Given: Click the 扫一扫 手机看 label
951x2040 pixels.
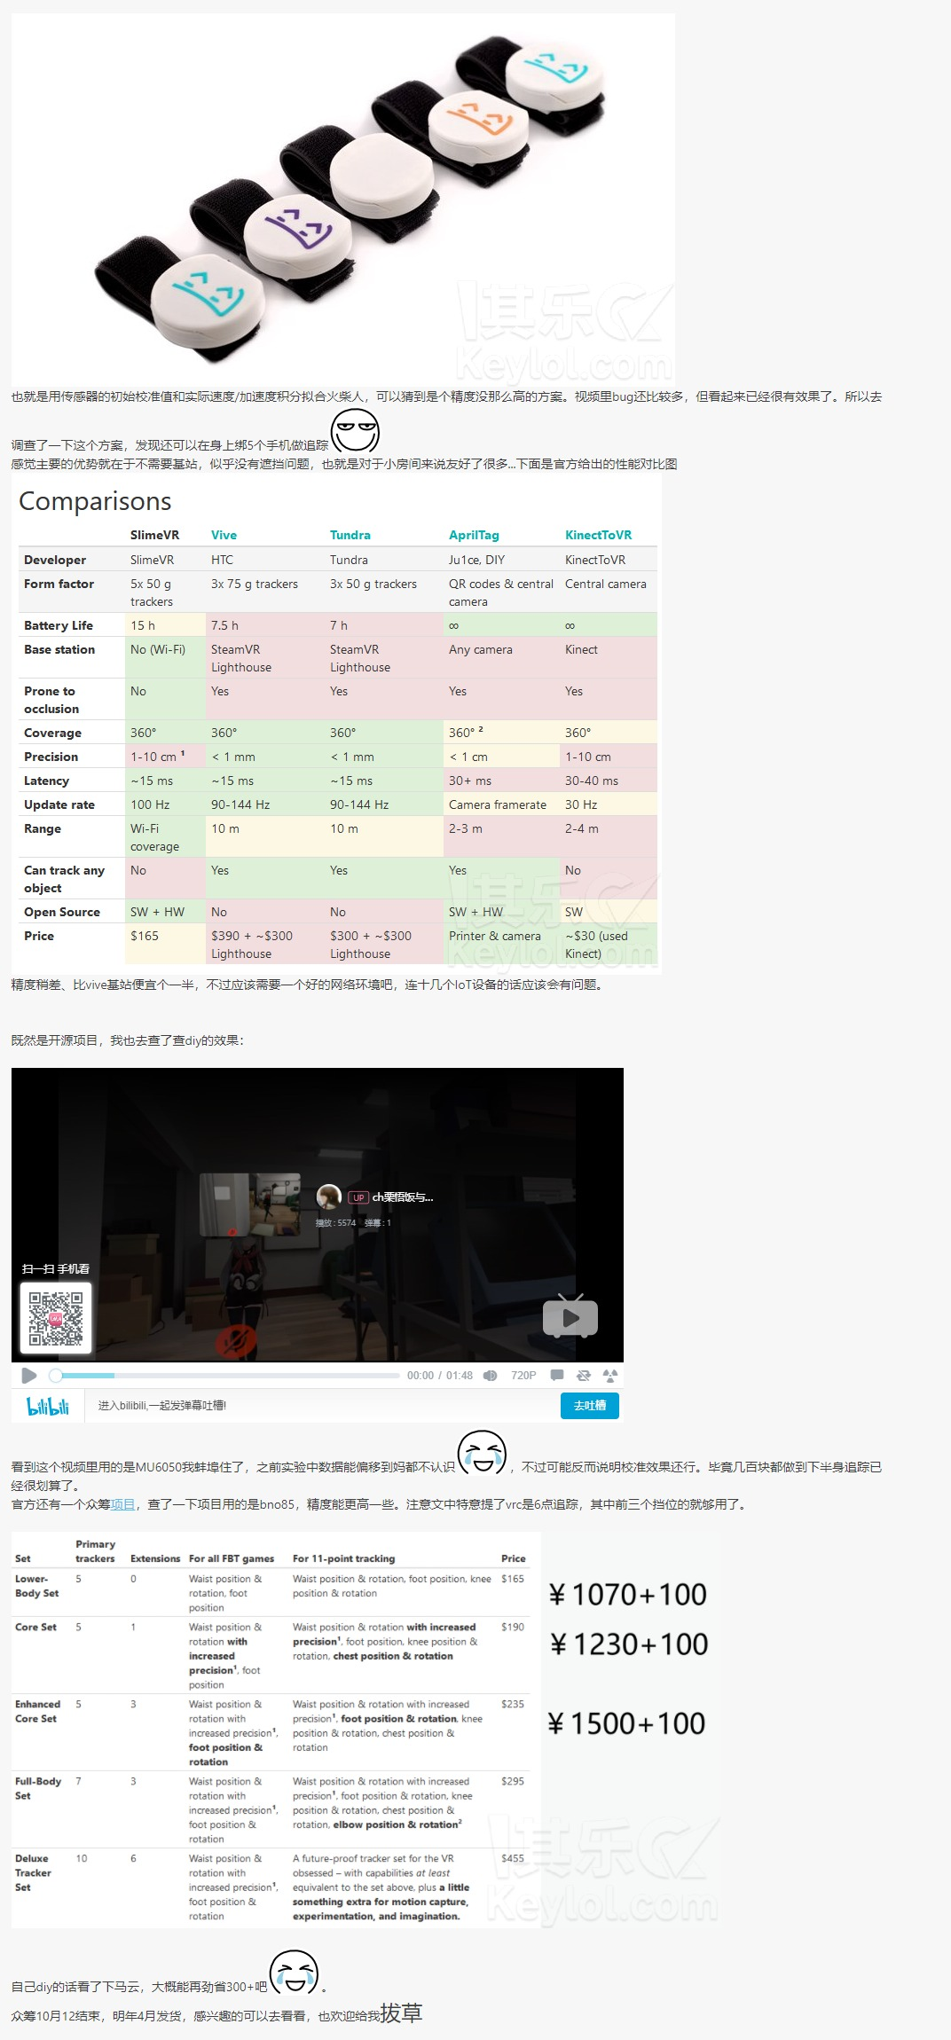Looking at the screenshot, I should point(56,1268).
